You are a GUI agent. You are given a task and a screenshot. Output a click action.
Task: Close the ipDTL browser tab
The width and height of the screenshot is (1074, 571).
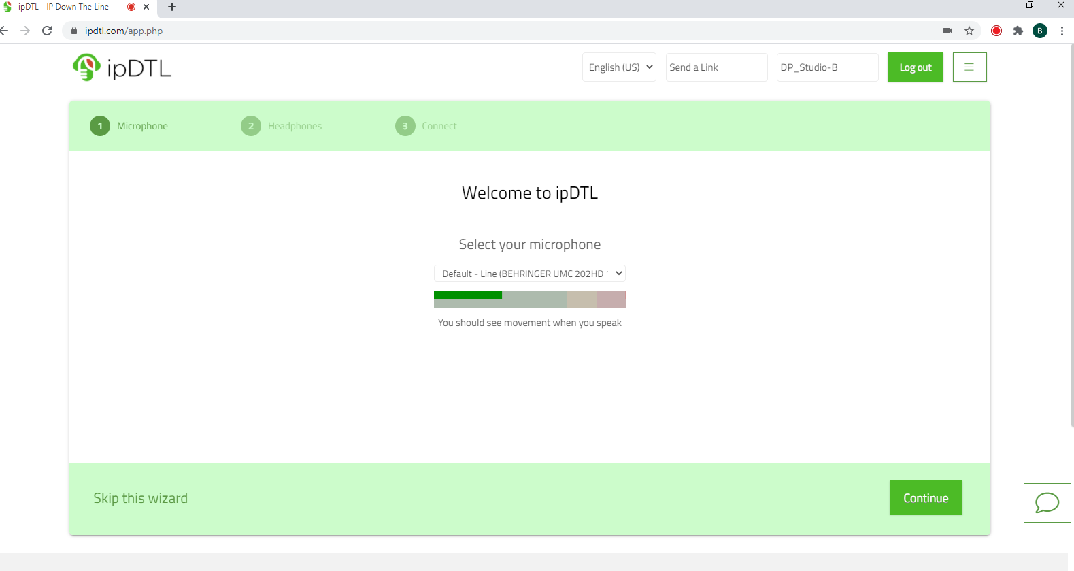146,7
